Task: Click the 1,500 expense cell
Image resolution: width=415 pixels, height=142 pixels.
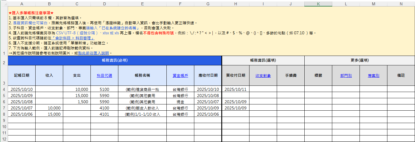Action: 77,102
